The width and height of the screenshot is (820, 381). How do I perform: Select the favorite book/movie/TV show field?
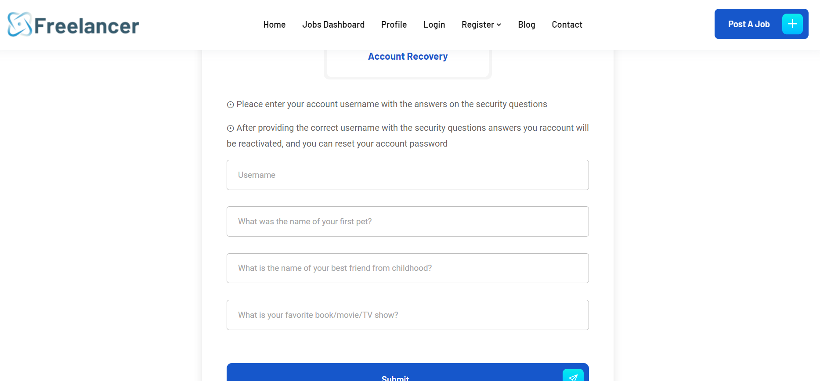click(408, 315)
